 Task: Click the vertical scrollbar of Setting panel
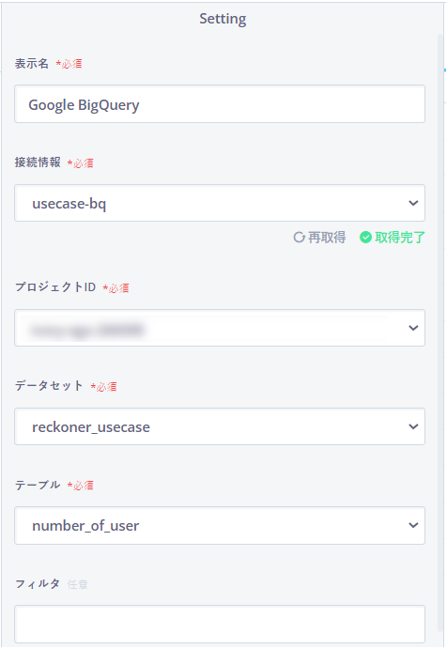440,332
